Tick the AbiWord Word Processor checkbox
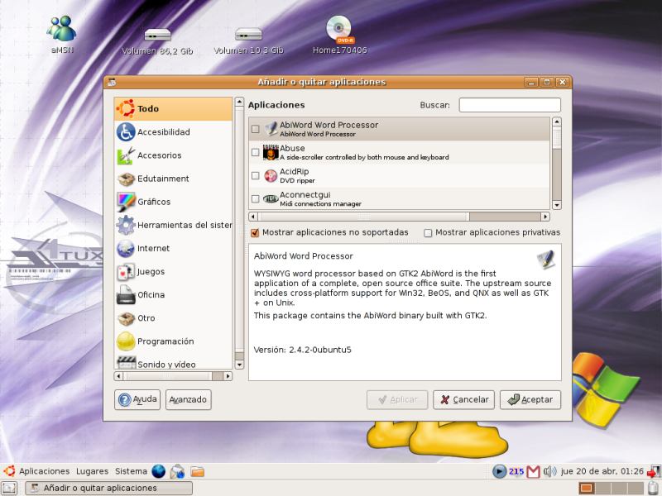 (x=256, y=129)
